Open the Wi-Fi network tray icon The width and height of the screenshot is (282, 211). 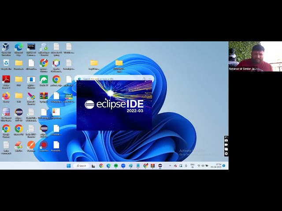pos(199,166)
